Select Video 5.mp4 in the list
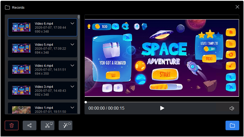Screen dimensions: 244x137 (x=42, y=48)
